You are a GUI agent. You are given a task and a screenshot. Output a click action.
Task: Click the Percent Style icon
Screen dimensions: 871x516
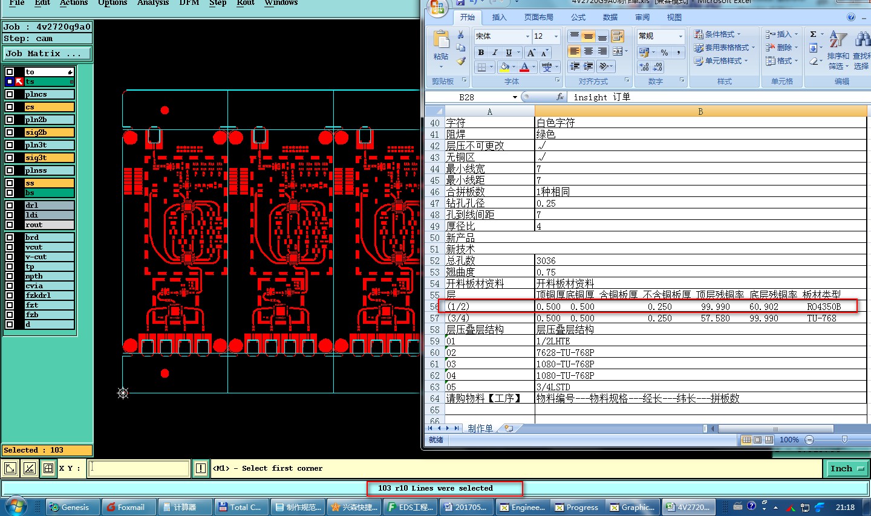[x=664, y=53]
